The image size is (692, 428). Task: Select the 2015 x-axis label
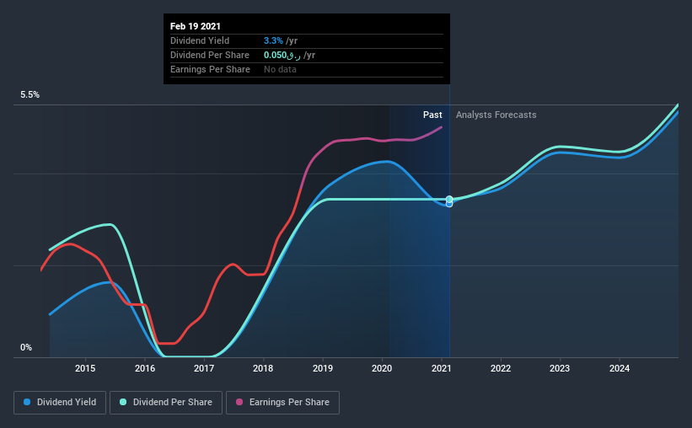coord(85,368)
